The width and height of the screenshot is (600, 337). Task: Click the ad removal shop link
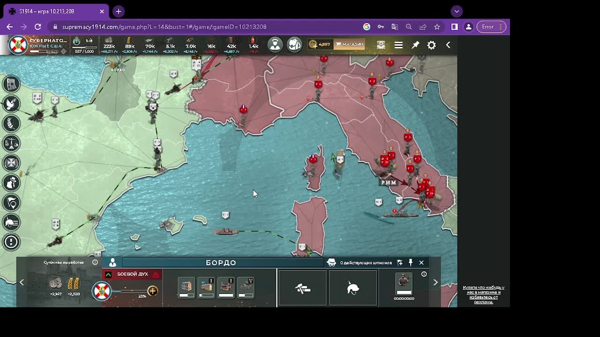point(483,294)
